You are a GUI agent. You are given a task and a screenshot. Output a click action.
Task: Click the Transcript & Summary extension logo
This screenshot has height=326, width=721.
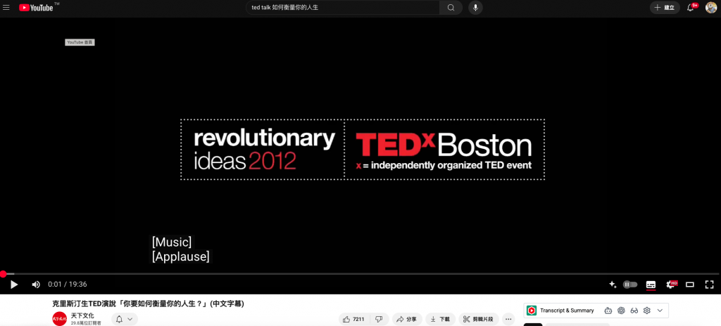click(532, 311)
